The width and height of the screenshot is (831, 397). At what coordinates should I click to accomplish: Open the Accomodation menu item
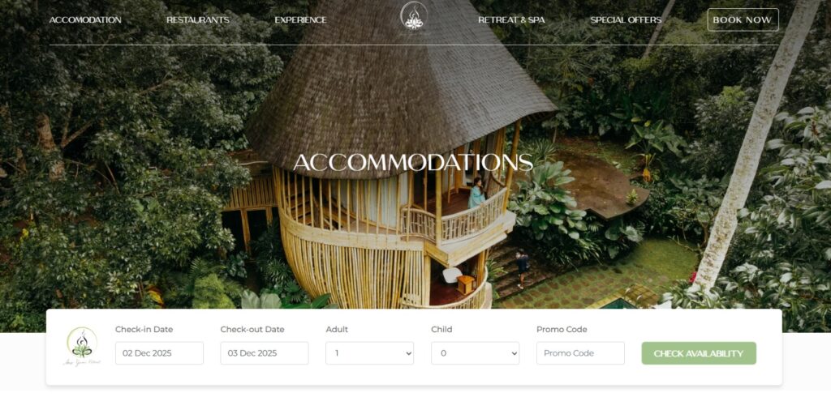tap(85, 20)
